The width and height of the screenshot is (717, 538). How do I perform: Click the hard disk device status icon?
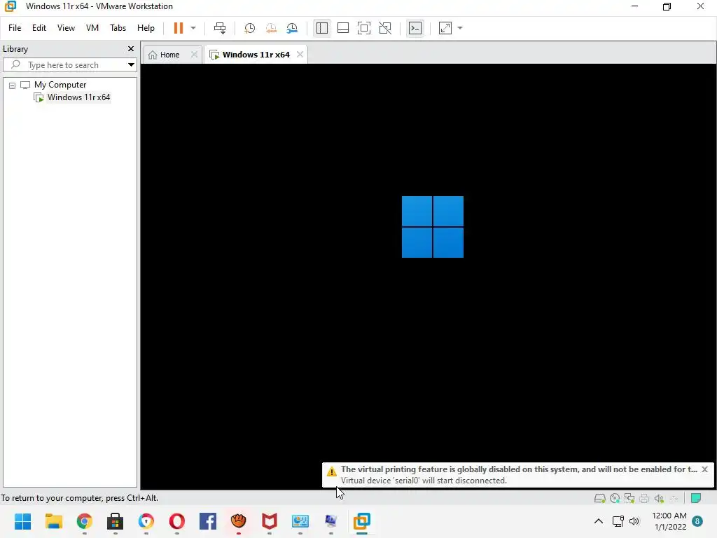[599, 498]
